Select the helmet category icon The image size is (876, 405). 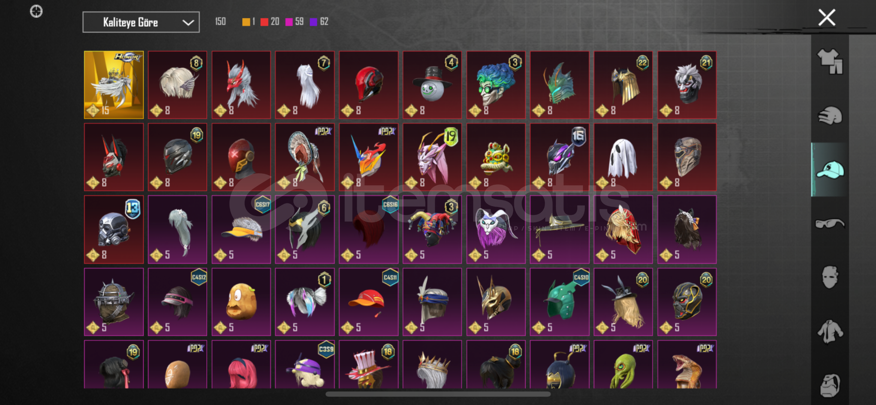point(830,115)
